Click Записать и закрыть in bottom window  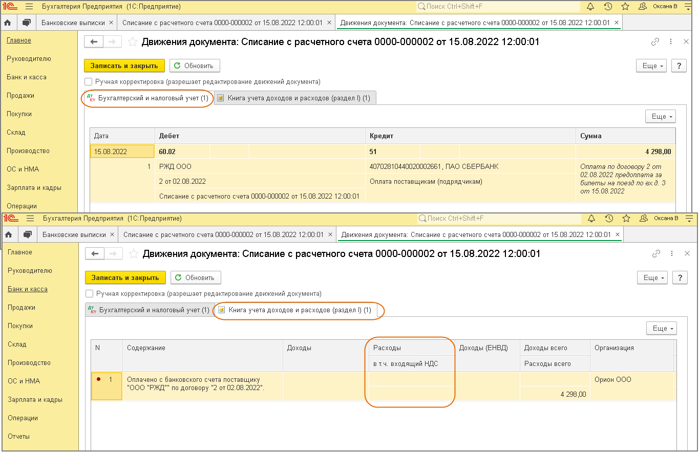tap(125, 277)
